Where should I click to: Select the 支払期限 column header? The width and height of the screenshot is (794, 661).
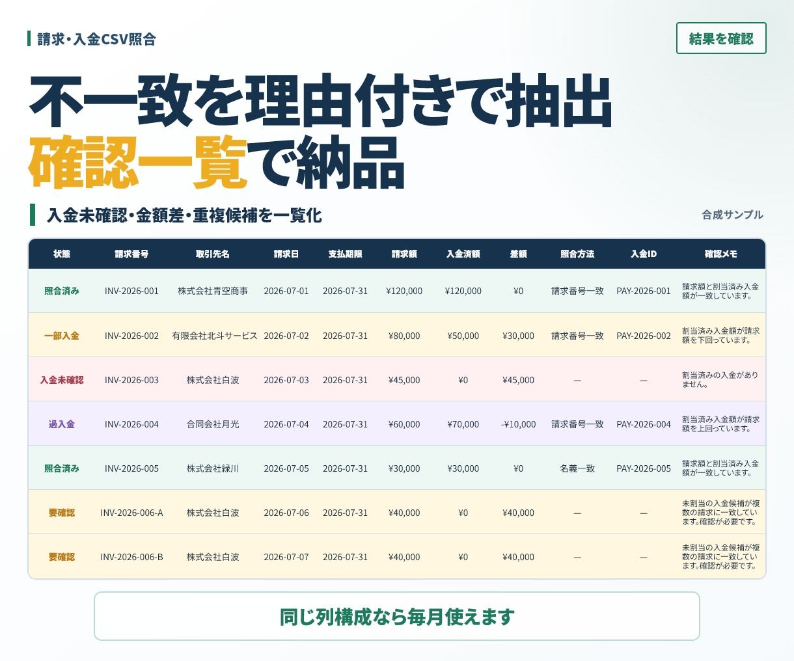[x=345, y=254]
